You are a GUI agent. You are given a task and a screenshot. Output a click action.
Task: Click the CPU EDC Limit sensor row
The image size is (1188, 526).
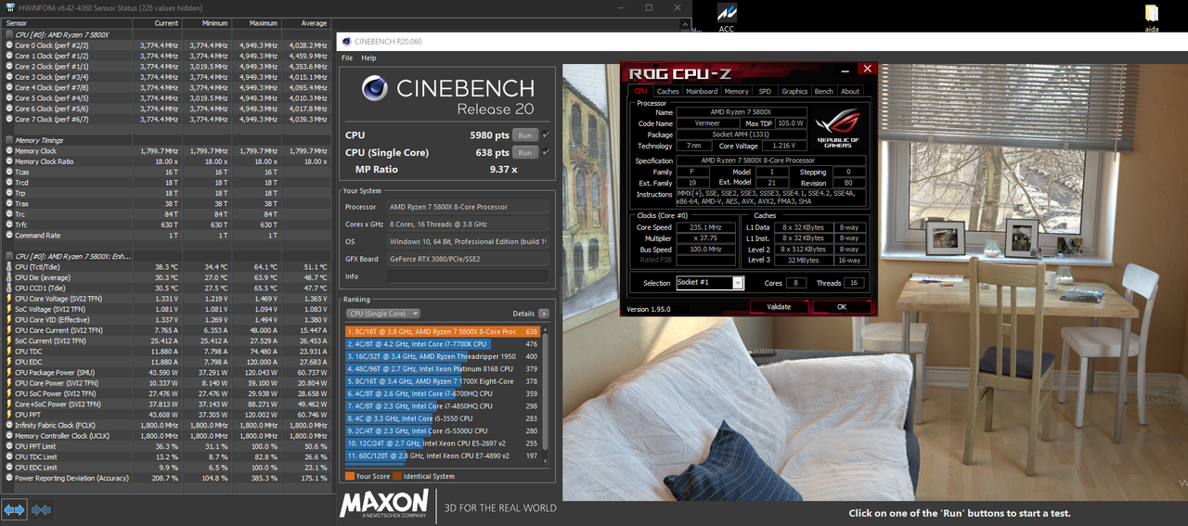coord(166,468)
